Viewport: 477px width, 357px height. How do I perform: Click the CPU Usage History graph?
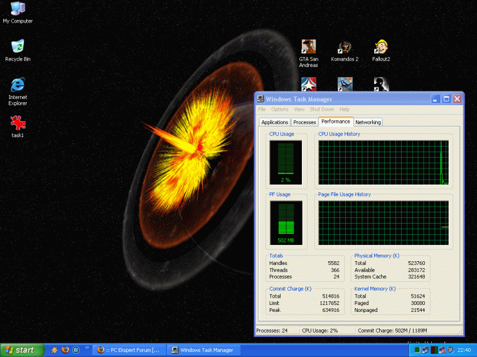(x=383, y=162)
